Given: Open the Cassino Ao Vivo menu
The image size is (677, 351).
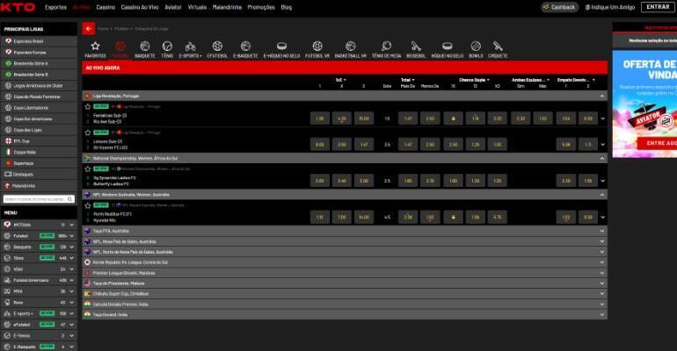Looking at the screenshot, I should coord(140,7).
